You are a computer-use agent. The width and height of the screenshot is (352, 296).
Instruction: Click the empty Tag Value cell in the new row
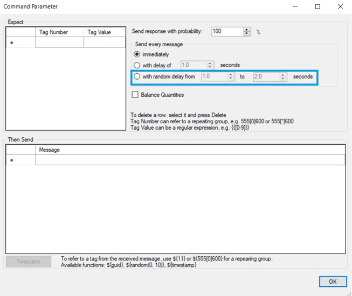(105, 42)
